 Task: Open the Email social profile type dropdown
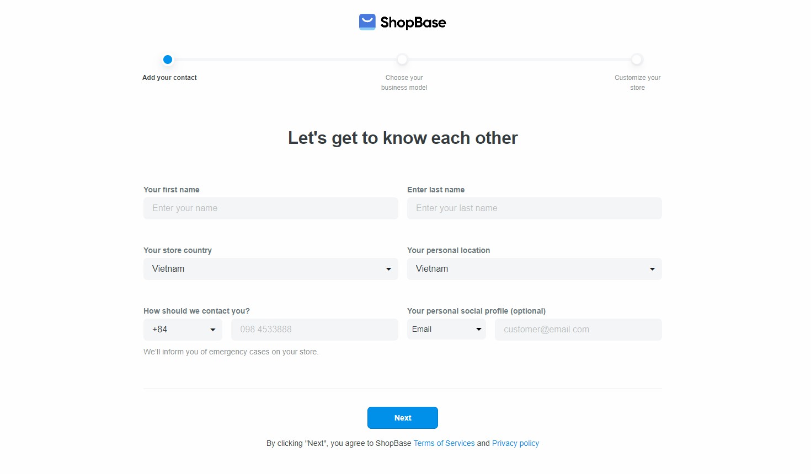point(446,330)
